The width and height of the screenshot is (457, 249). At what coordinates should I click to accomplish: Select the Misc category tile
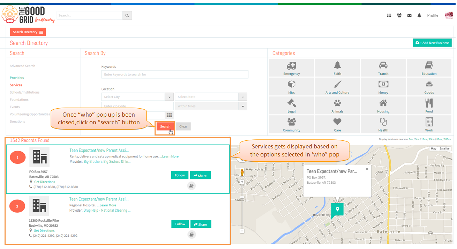pyautogui.click(x=292, y=87)
